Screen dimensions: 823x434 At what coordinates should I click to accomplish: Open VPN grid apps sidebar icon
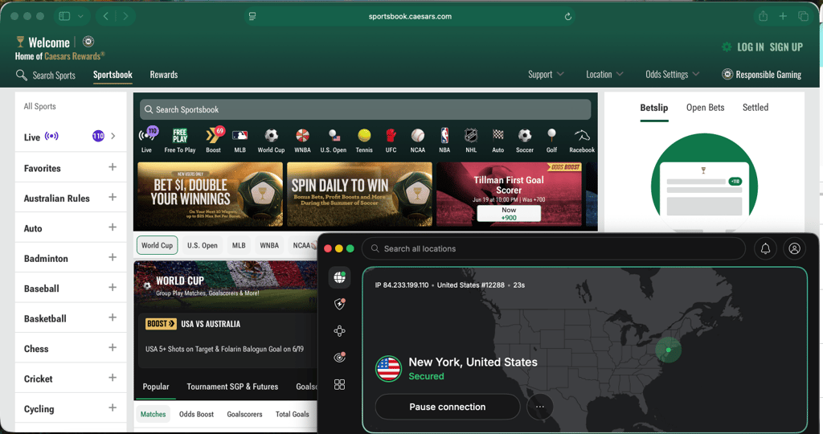(x=340, y=385)
